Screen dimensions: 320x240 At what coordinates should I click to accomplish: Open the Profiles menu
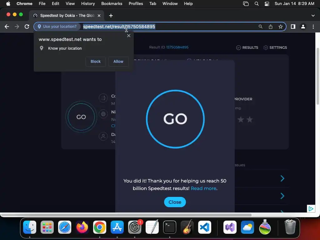click(x=136, y=4)
